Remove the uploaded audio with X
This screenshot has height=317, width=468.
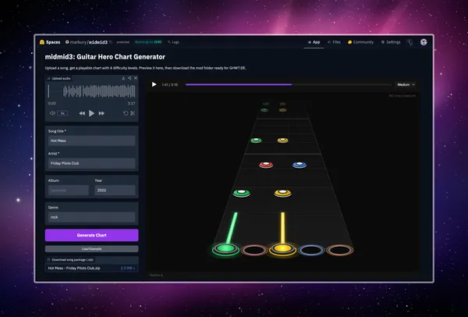[135, 79]
